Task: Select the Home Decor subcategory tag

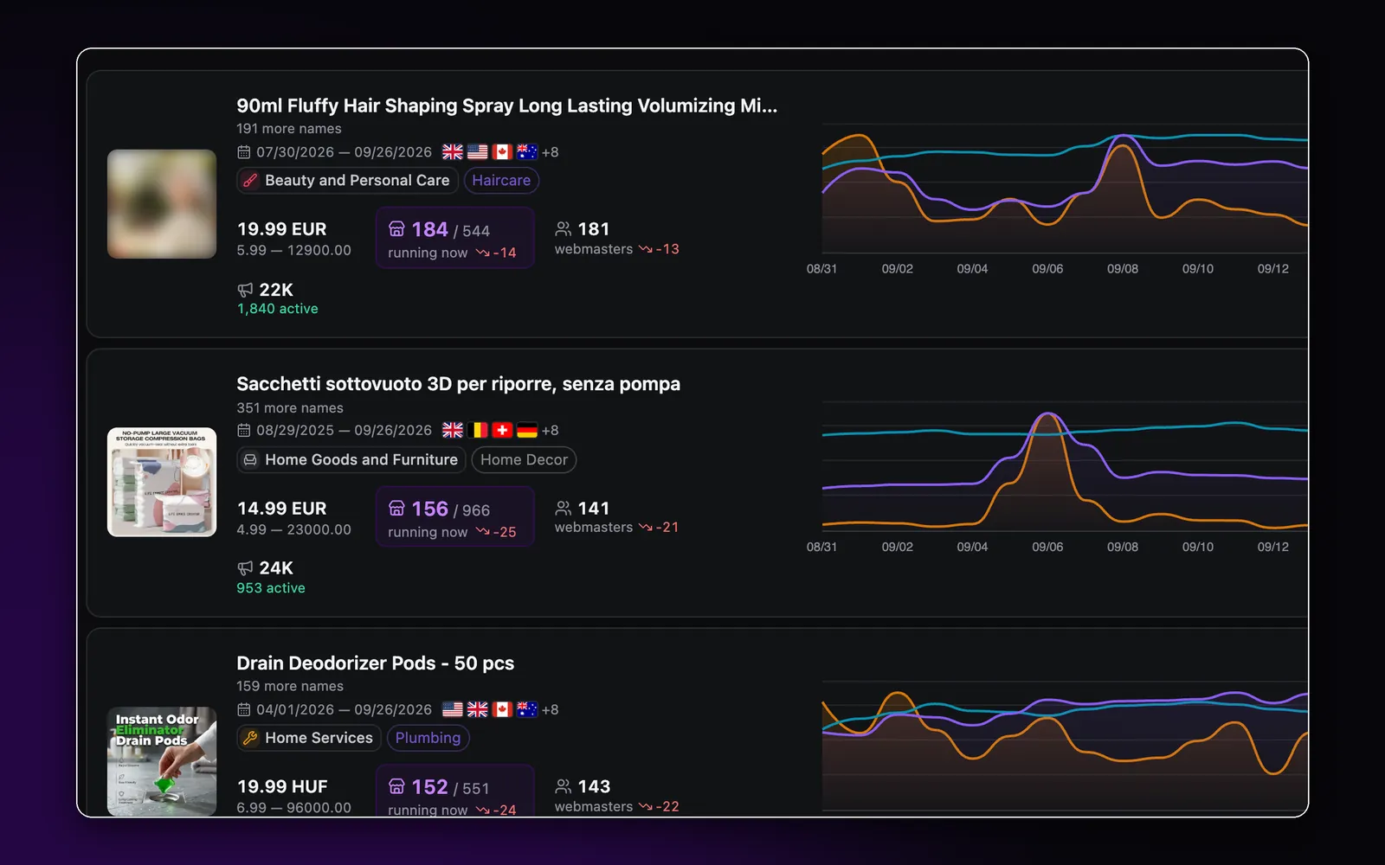Action: (x=524, y=460)
